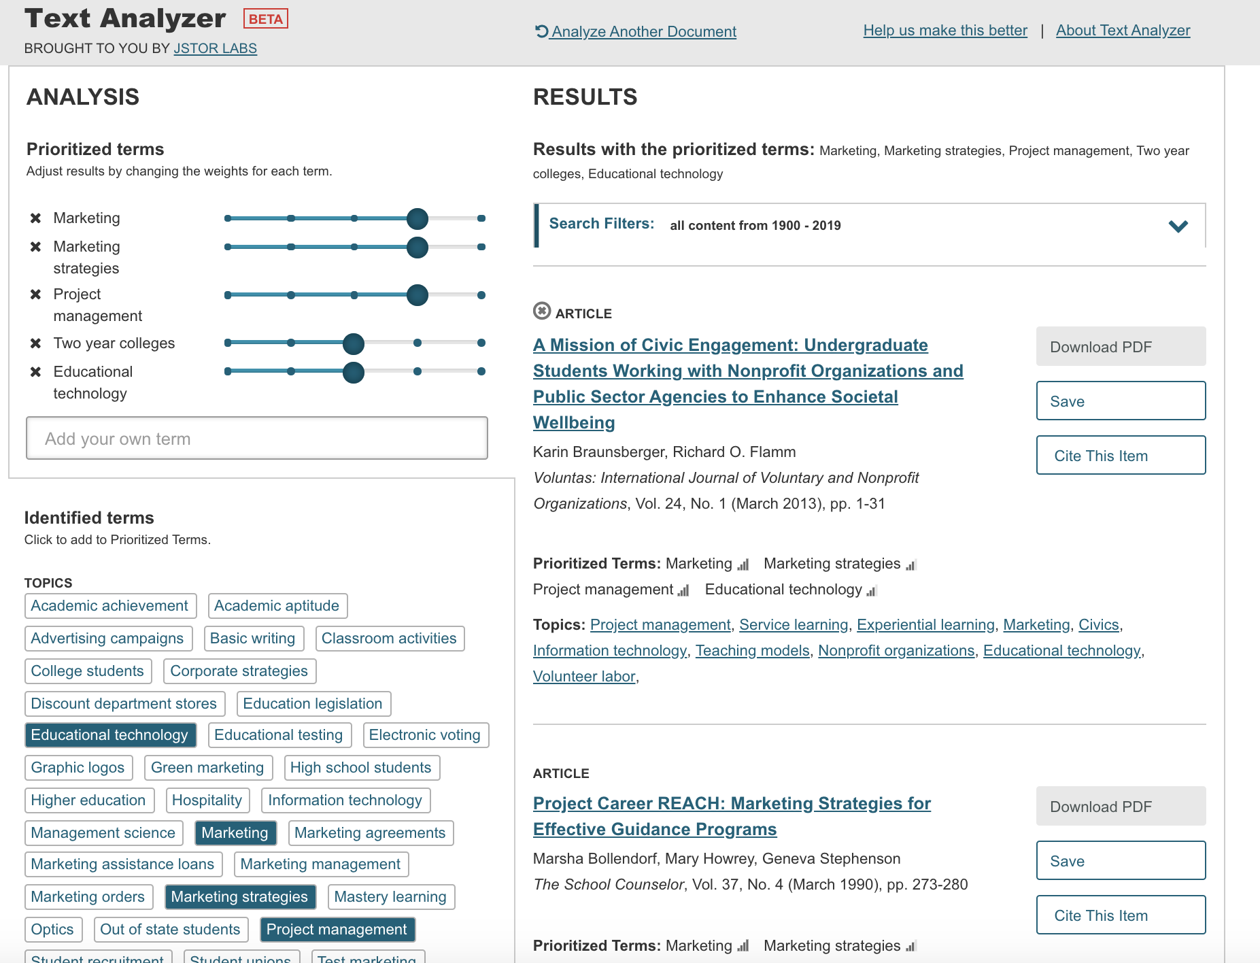This screenshot has width=1260, height=963.
Task: Select the Basic writing tag
Action: (254, 639)
